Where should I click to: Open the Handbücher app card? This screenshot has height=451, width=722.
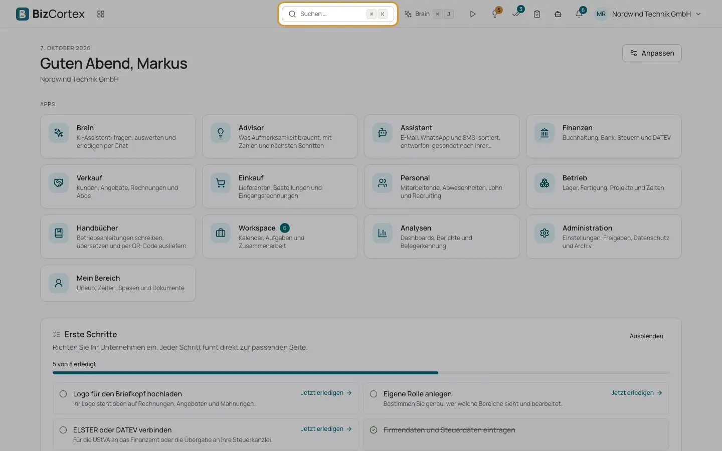coord(118,237)
